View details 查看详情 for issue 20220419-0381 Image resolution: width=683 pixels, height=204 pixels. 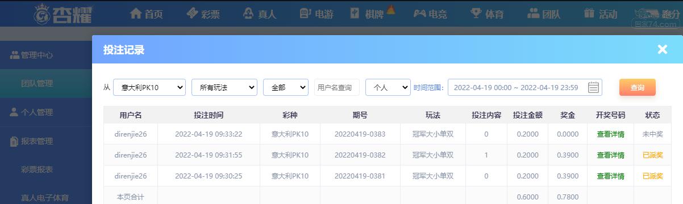tap(611, 176)
